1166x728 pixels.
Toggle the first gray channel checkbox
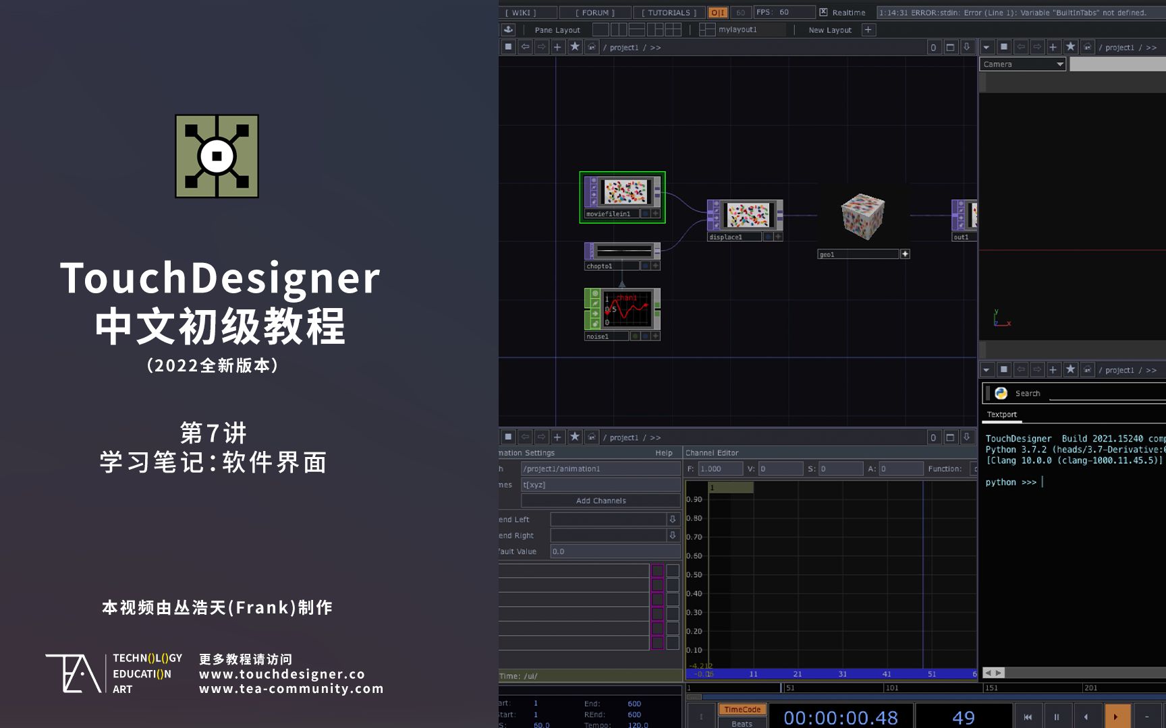point(673,570)
